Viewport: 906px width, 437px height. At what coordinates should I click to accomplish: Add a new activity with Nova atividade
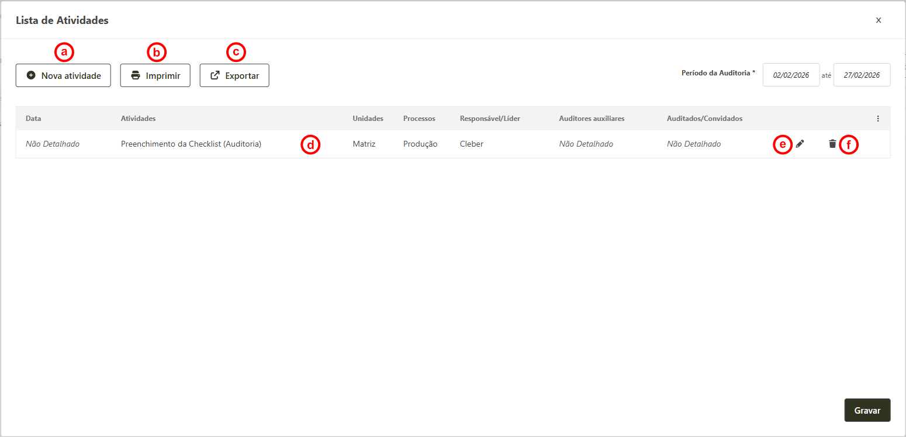click(63, 75)
